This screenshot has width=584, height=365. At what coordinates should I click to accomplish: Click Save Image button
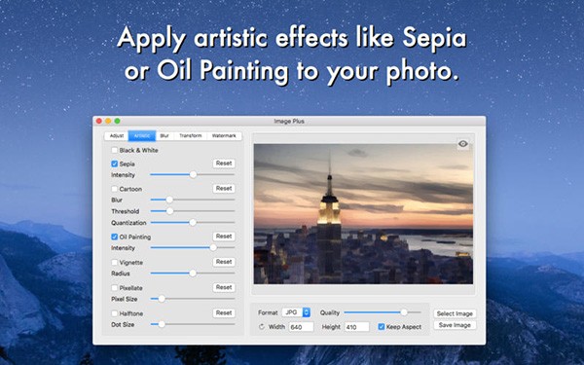pyautogui.click(x=455, y=325)
